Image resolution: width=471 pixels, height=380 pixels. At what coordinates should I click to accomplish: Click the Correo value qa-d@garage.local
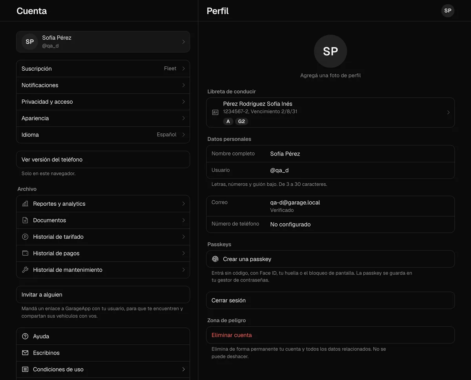(295, 203)
